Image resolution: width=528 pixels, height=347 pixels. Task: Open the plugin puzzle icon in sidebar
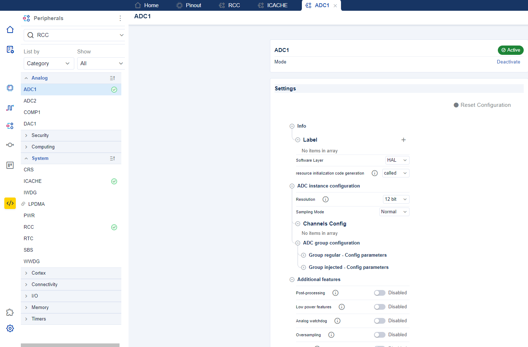10,313
